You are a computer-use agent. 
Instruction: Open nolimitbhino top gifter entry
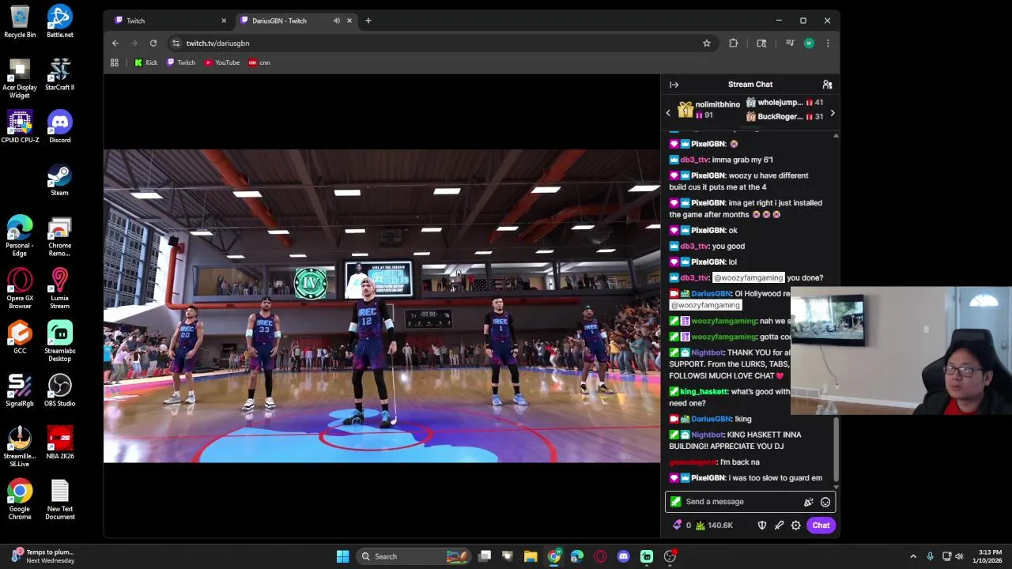point(708,110)
